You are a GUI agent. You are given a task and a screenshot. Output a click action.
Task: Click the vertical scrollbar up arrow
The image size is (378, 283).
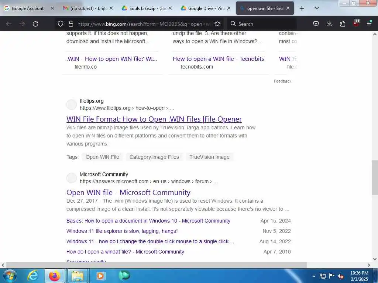click(375, 34)
